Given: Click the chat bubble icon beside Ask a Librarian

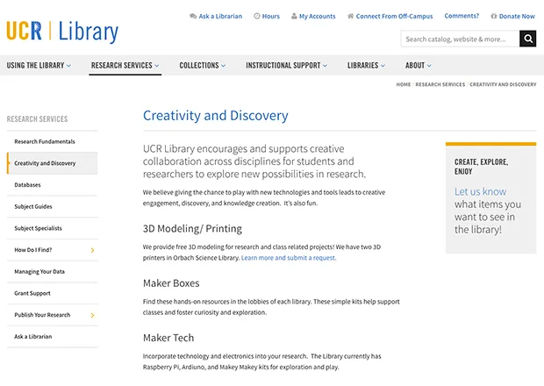Looking at the screenshot, I should 193,16.
